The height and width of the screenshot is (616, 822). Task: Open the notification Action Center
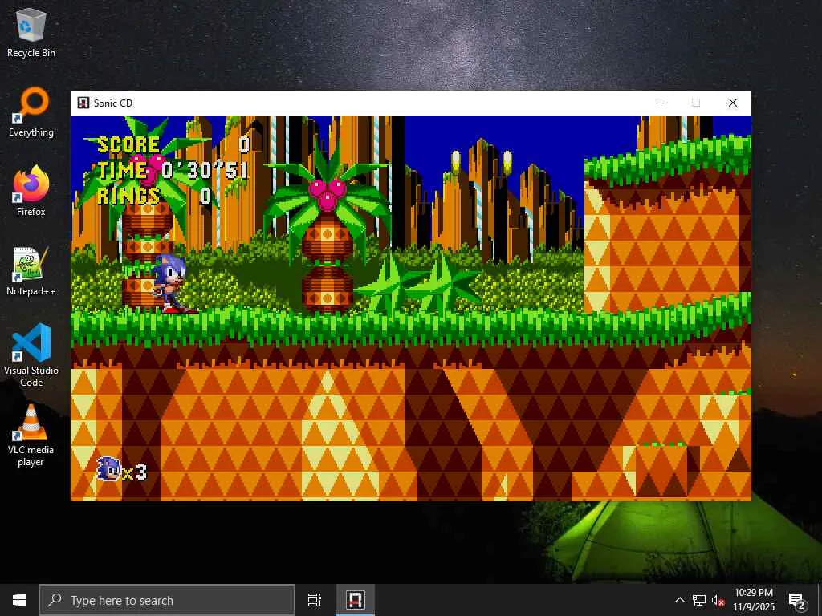coord(797,600)
